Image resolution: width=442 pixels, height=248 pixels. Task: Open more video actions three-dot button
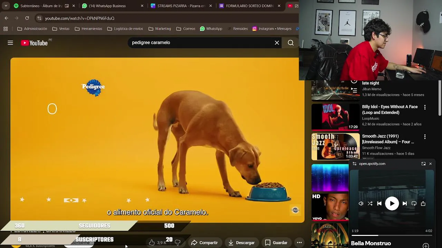click(x=299, y=242)
